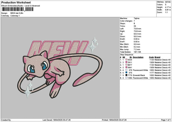Click the Up value 53.0 mm
Image resolution: width=172 pixels, height=122 pixels.
pos(137,34)
